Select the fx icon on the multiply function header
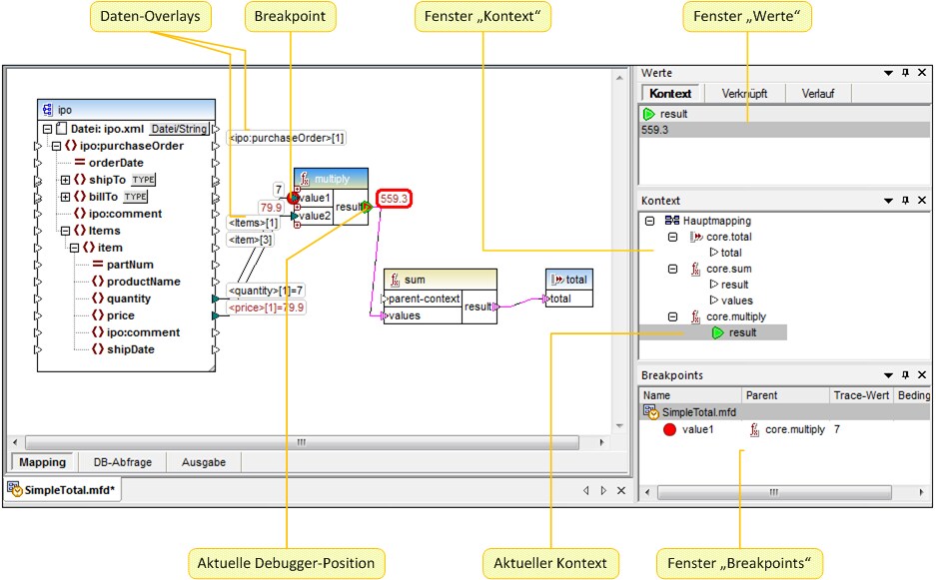This screenshot has height=580, width=936. [x=304, y=178]
